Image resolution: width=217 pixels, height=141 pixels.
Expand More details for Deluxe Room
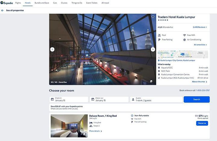(96, 131)
